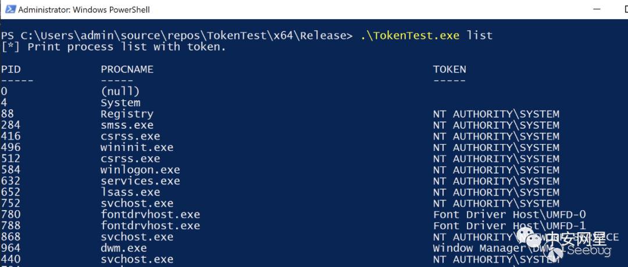Click the "Print process list with token" line
The image size is (628, 267).
pos(113,46)
